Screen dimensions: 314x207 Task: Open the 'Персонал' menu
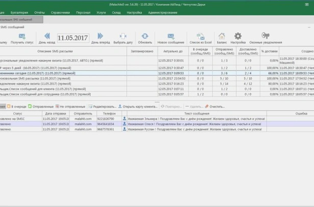click(83, 12)
